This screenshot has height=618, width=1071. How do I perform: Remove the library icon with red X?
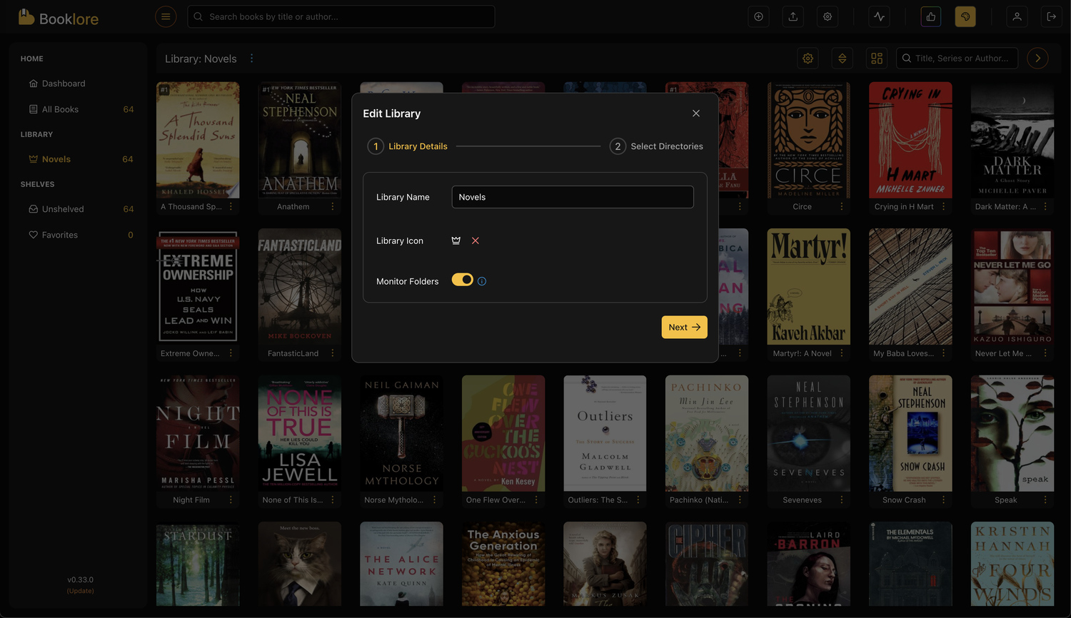coord(476,241)
